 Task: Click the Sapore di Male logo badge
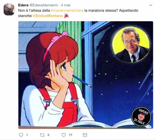click(x=141, y=117)
